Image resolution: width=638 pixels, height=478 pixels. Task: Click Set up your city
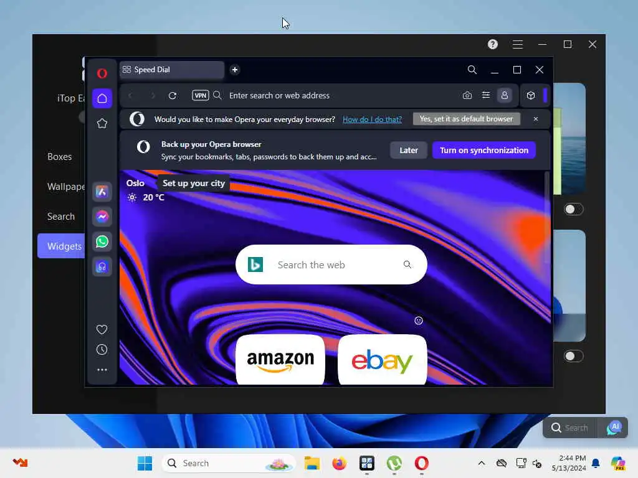click(194, 184)
